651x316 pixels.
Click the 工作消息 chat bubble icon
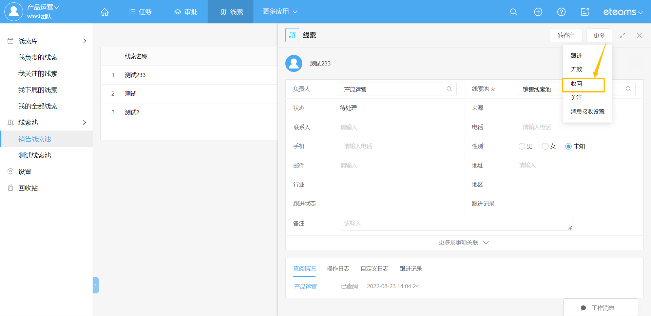click(583, 308)
